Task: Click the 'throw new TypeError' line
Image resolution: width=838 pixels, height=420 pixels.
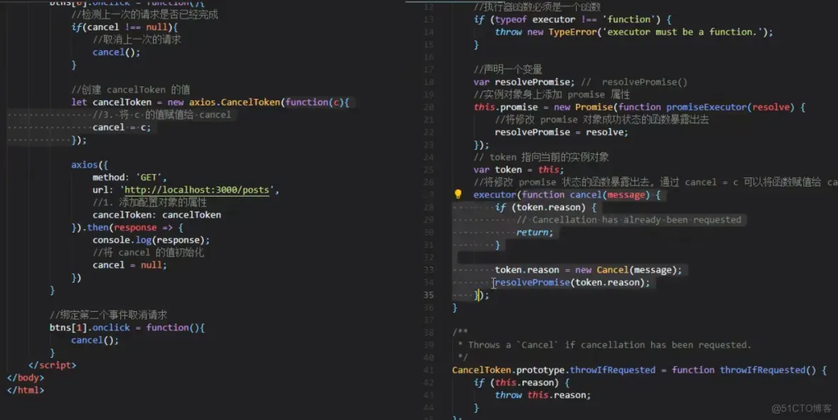Action: 634,32
